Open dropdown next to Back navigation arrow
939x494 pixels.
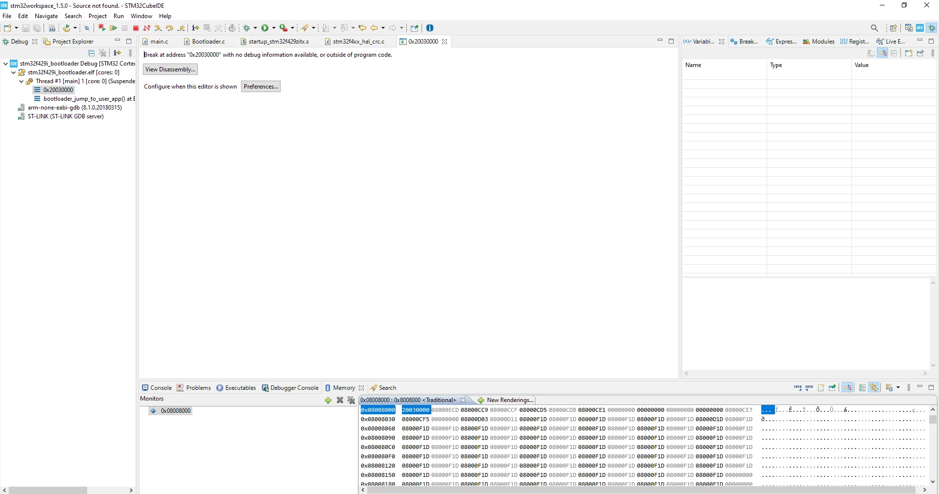click(383, 28)
